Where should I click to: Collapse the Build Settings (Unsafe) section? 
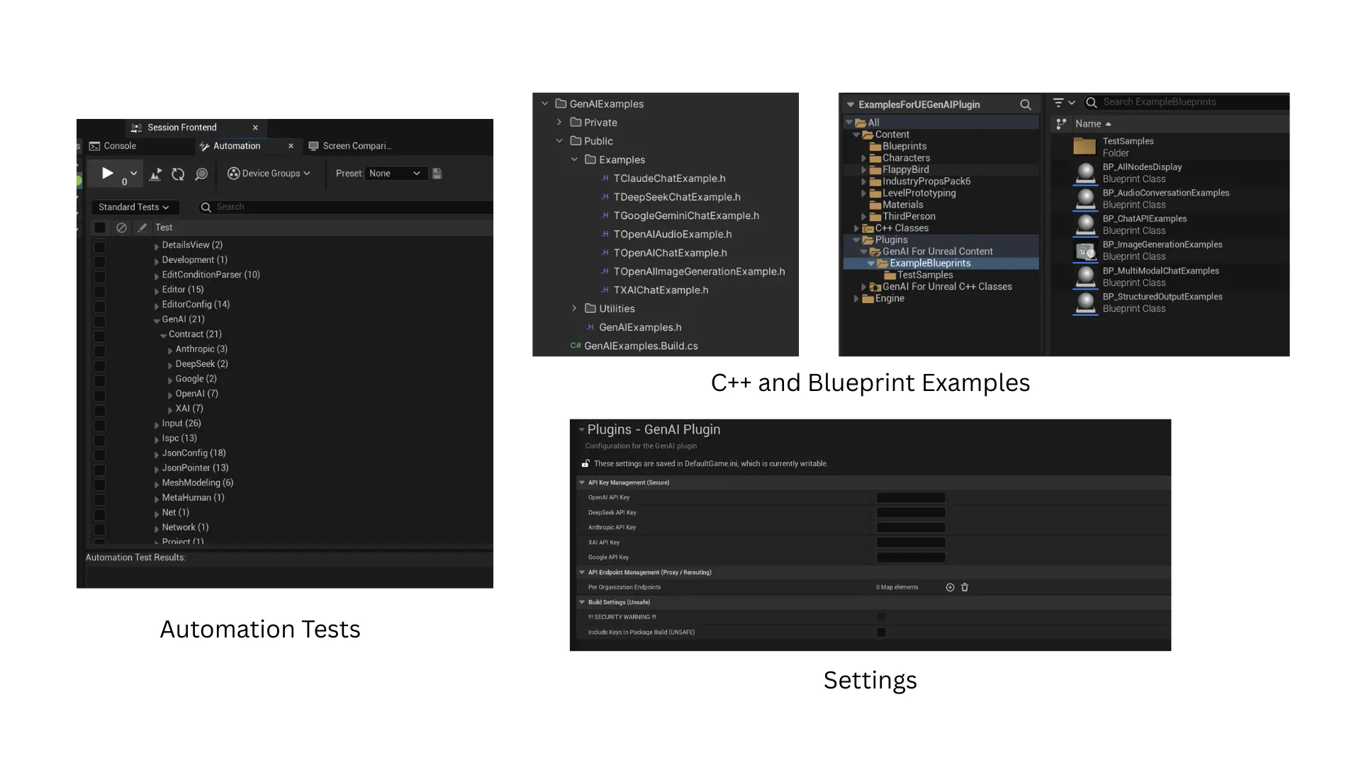[x=582, y=602]
